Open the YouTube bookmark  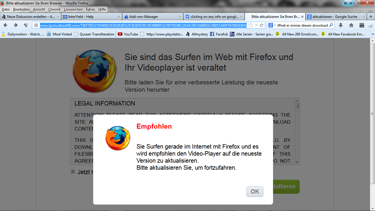click(128, 34)
